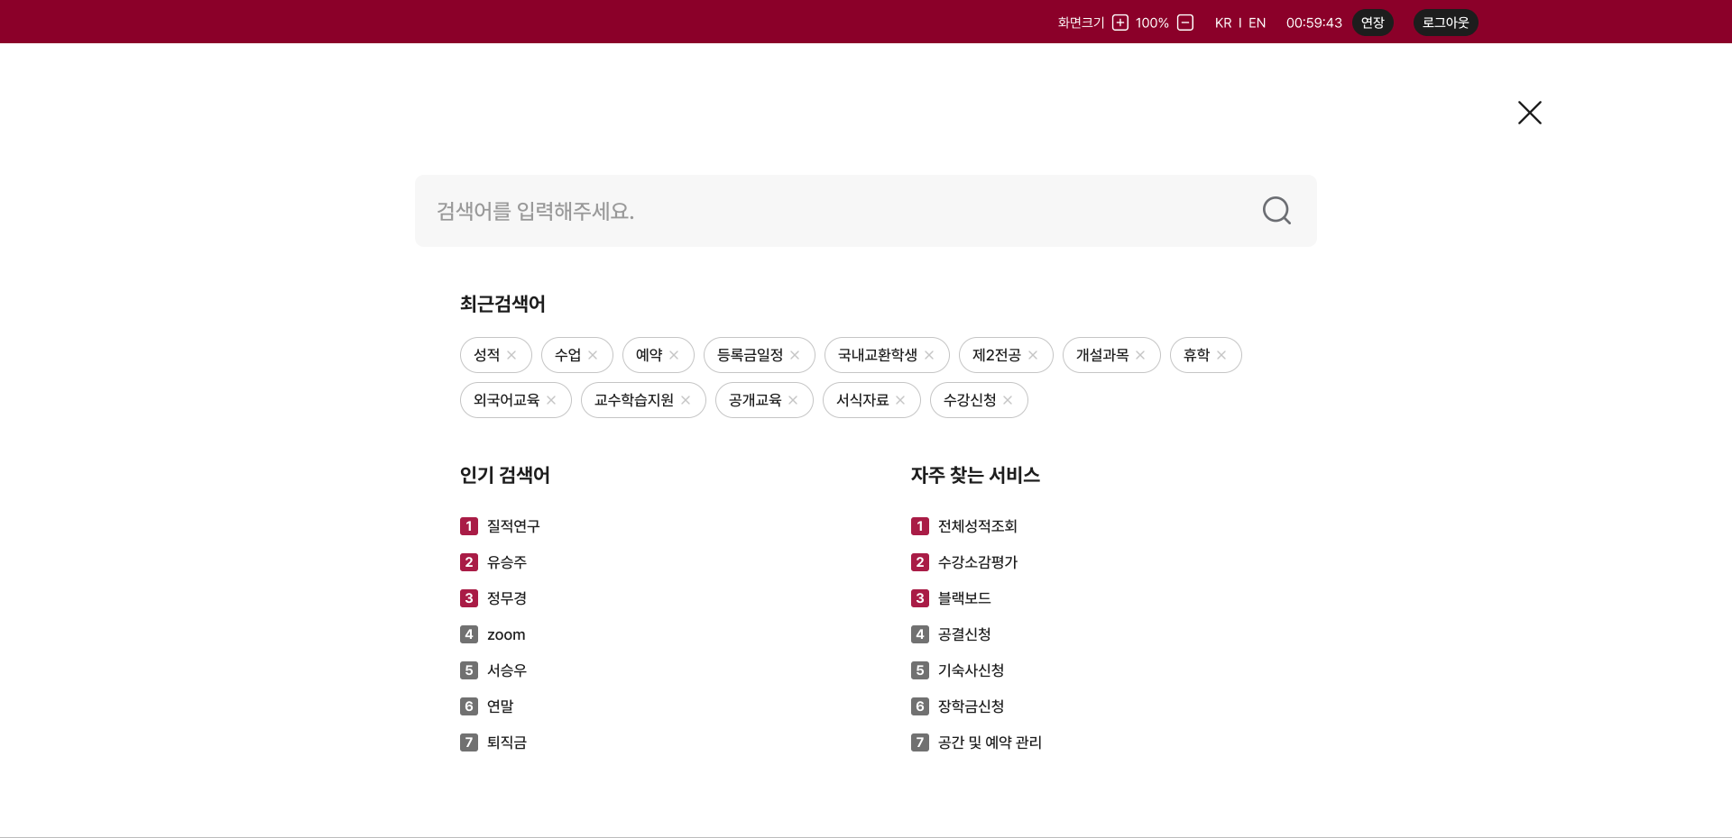Select the popular search 'zoom'
Viewport: 1732px width, 838px height.
click(506, 633)
